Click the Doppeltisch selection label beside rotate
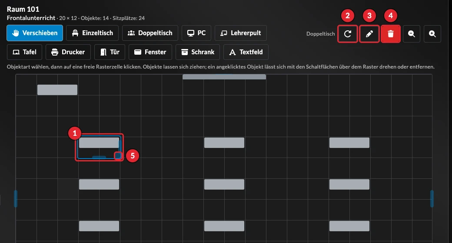This screenshot has width=452, height=243. click(321, 34)
